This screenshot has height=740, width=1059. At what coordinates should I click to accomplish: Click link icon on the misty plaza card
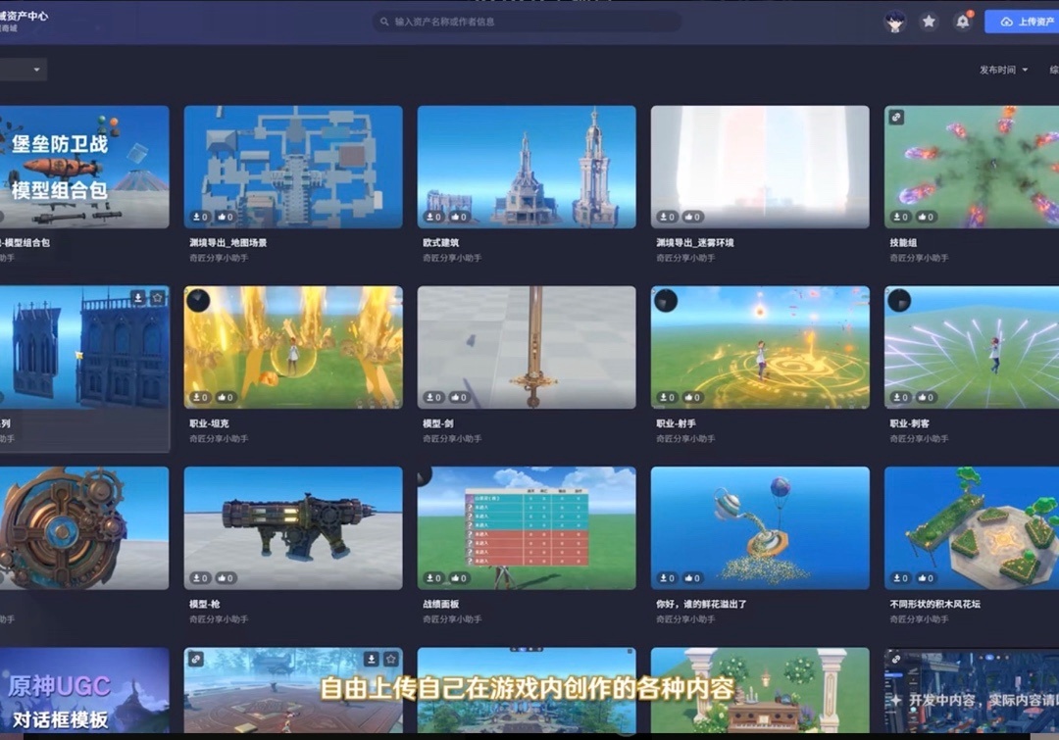coord(196,659)
